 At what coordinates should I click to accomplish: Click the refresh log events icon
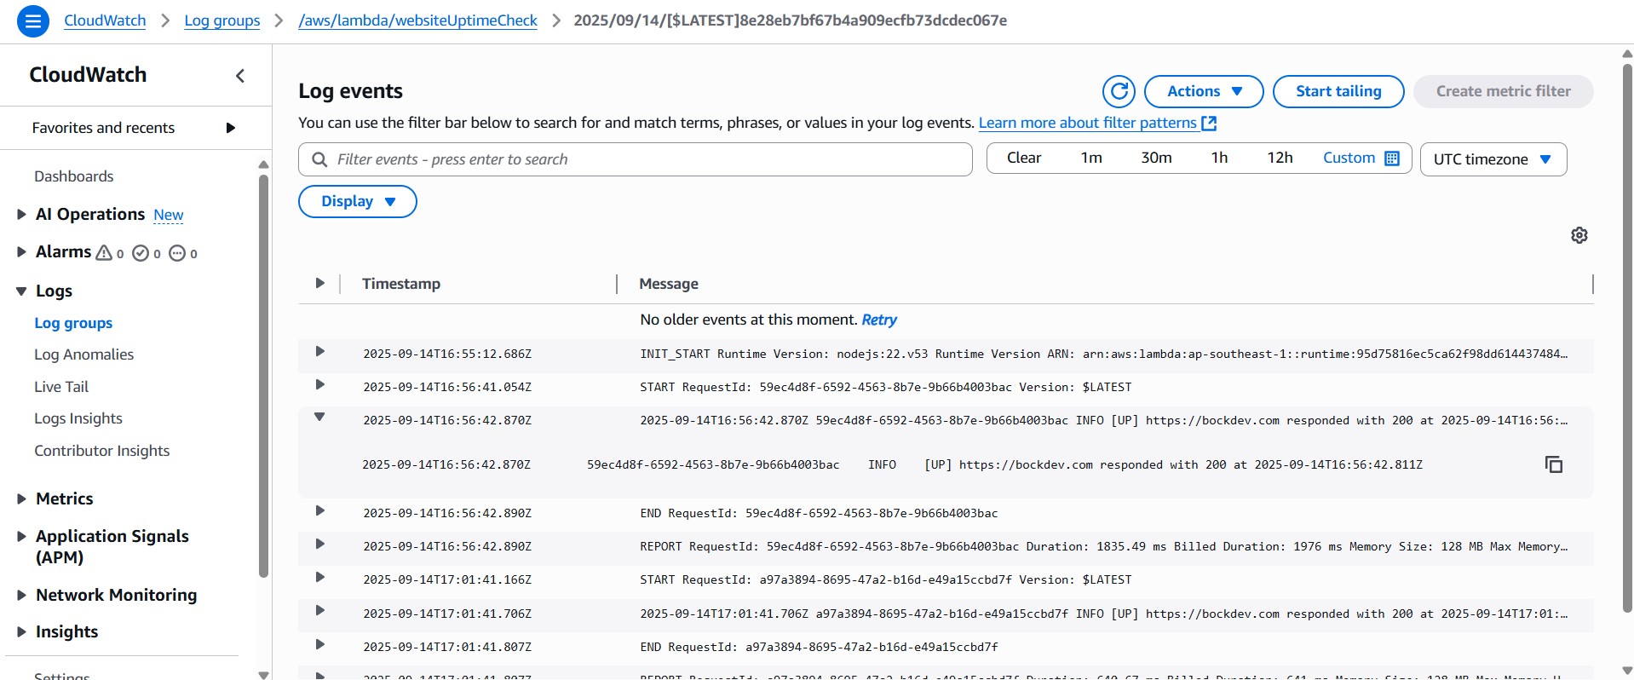(1119, 91)
